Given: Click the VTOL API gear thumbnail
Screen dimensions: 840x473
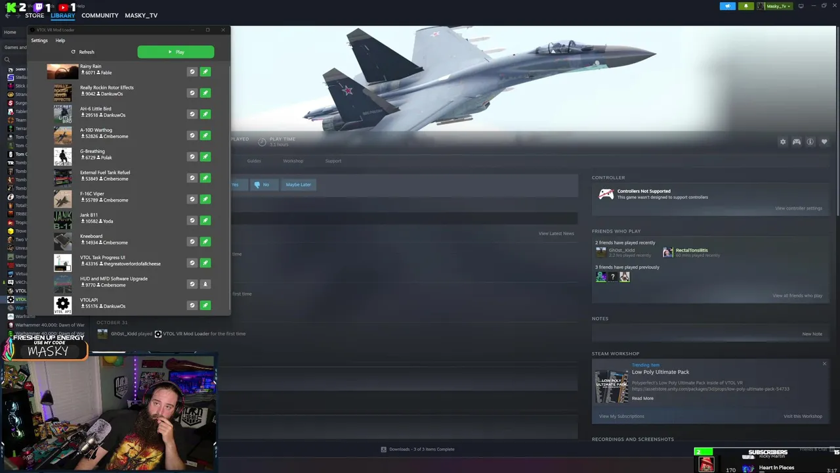Looking at the screenshot, I should [x=62, y=305].
